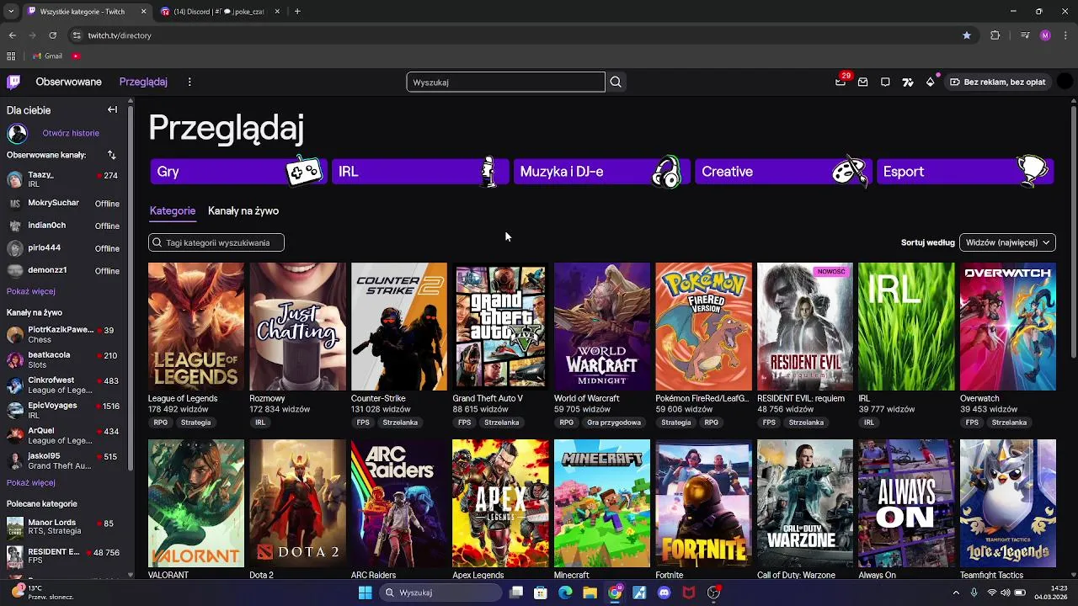Open Manor Lords recommended category
Image resolution: width=1078 pixels, height=606 pixels.
click(63, 527)
